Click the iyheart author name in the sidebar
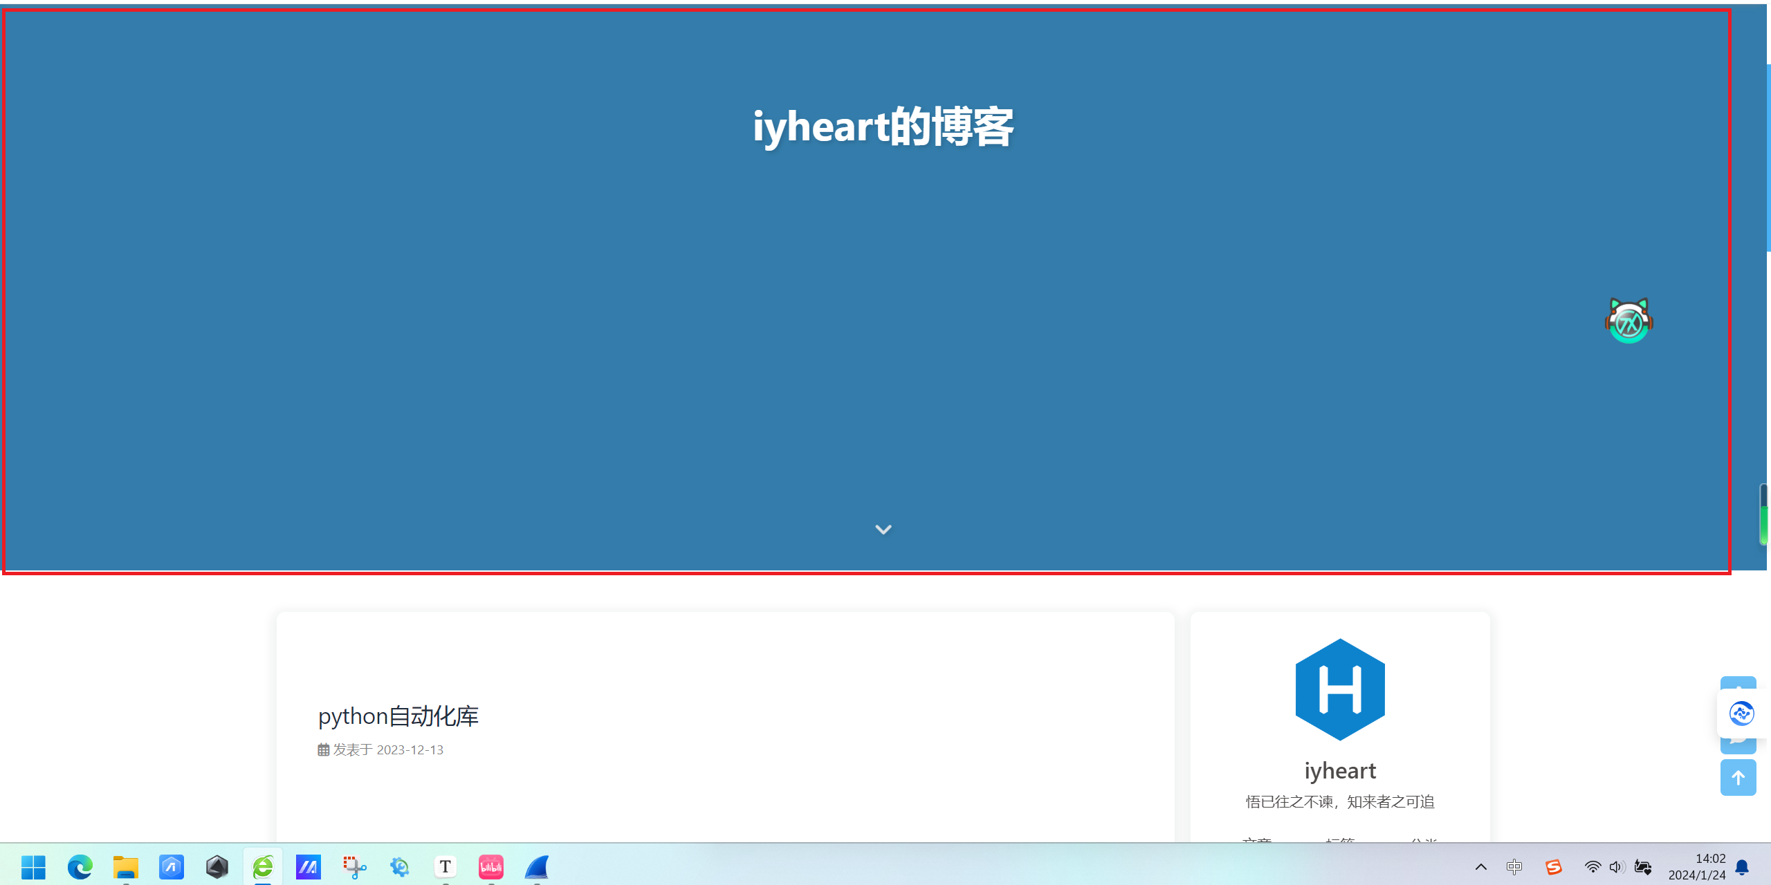1771x885 pixels. (1340, 770)
